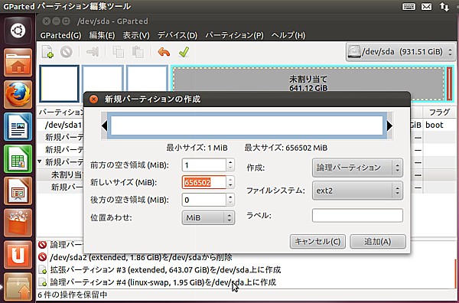Click the Paste partition toolbar icon
Image resolution: width=459 pixels, height=303 pixels.
[x=138, y=52]
